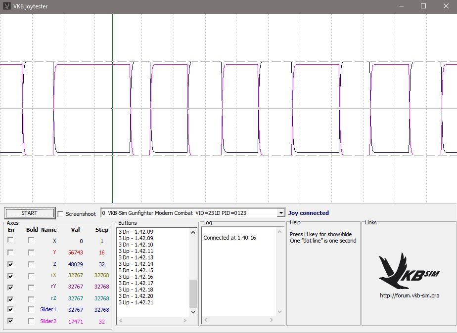Uncheck the Slider1 axis En checkbox
The height and width of the screenshot is (333, 457).
coord(10,310)
